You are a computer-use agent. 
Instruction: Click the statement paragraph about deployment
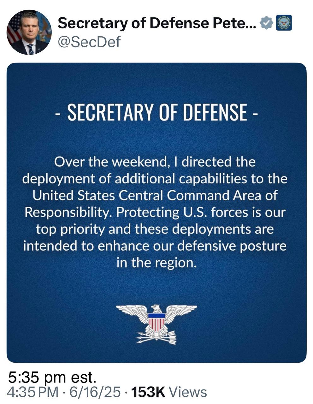(155, 212)
